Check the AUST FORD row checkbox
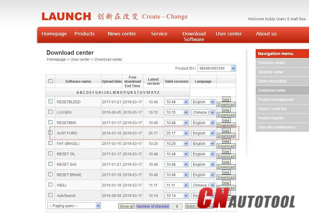The width and height of the screenshot is (309, 213). point(50,132)
